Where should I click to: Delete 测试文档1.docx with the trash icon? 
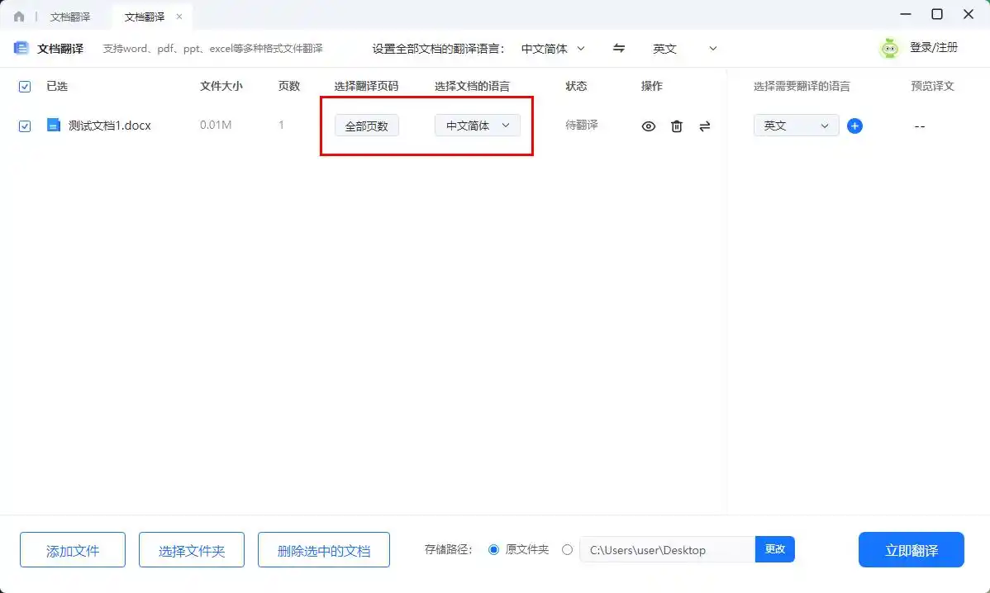click(x=677, y=126)
